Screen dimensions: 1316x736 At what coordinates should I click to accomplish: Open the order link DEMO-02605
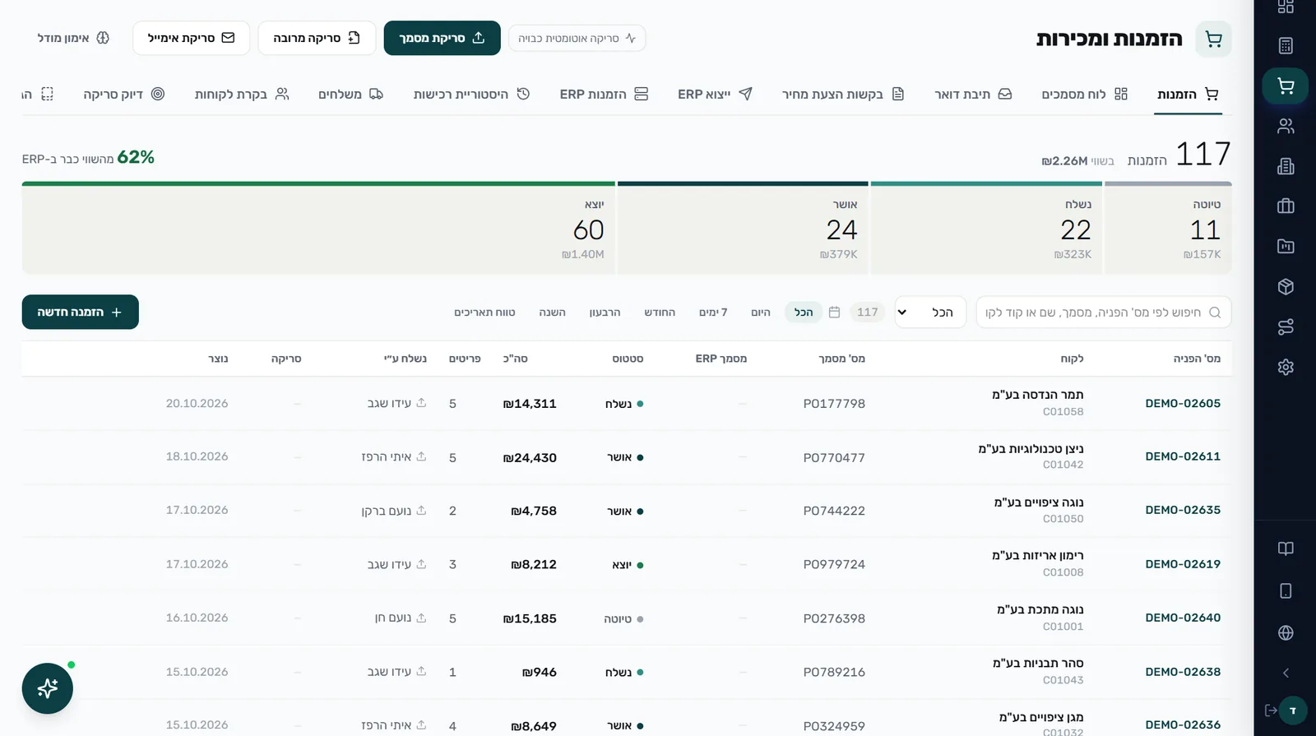click(1183, 404)
